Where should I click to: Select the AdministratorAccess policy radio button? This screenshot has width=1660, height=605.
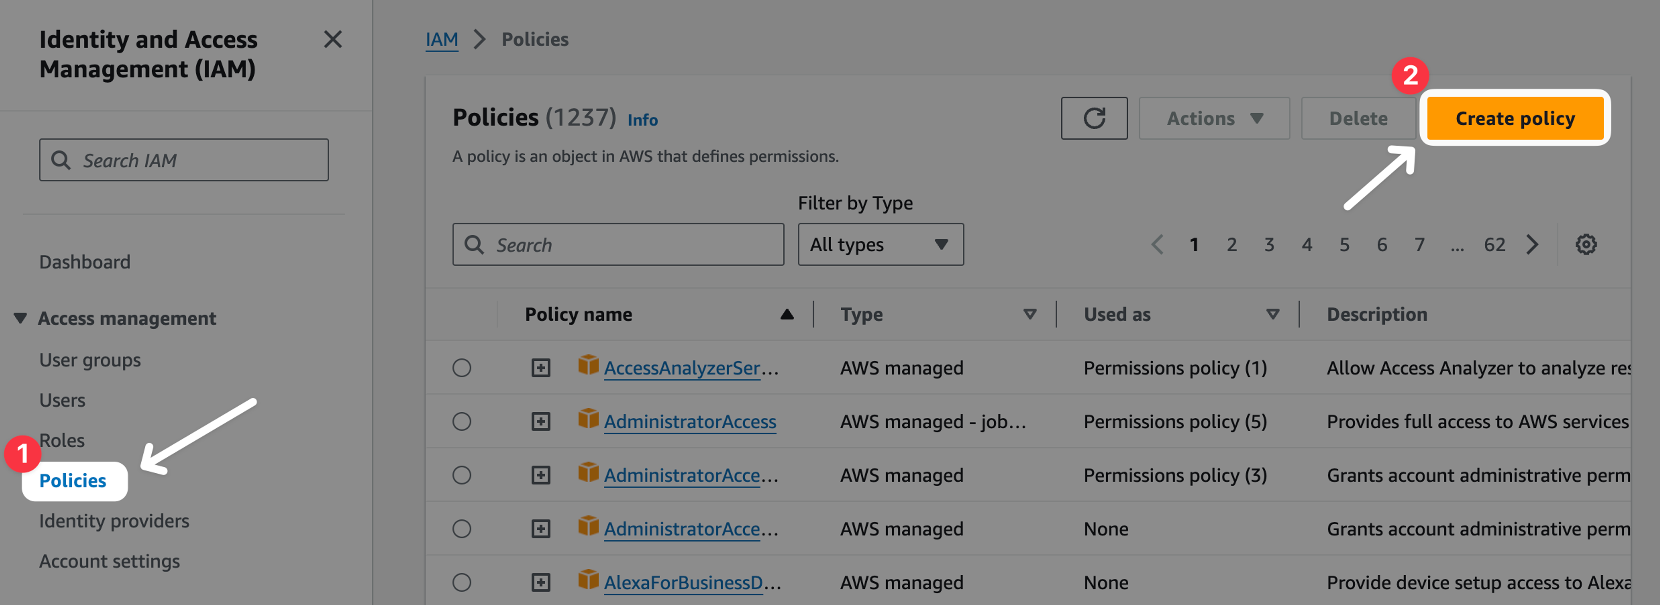click(461, 421)
